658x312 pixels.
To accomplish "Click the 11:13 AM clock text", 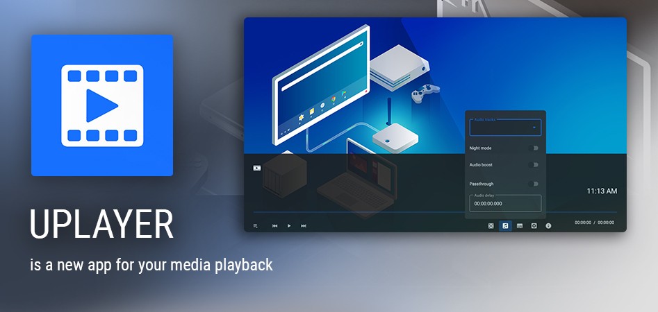I will pos(602,191).
